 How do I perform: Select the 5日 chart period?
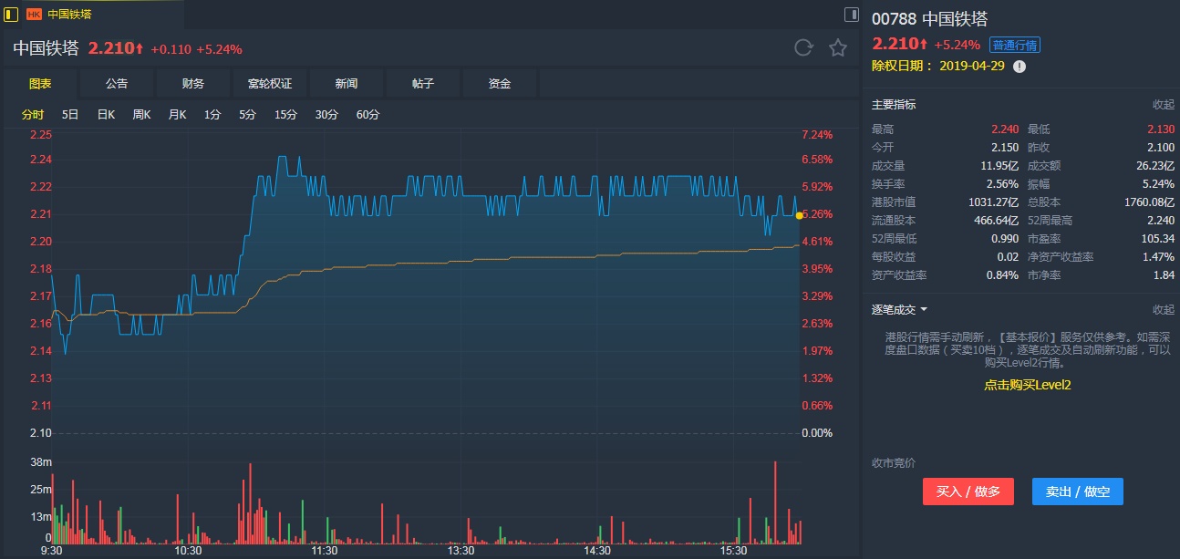point(70,115)
